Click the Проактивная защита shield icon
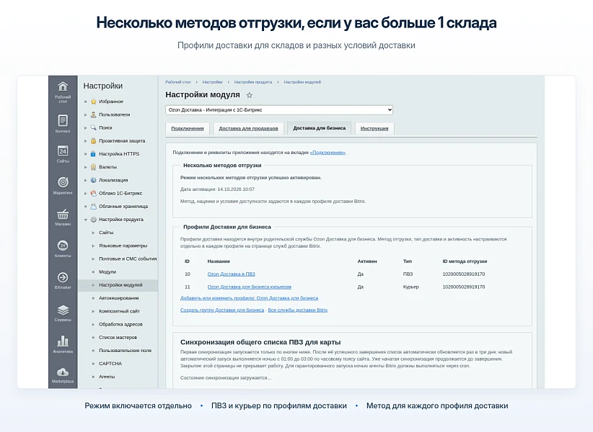This screenshot has width=593, height=432. (93, 140)
